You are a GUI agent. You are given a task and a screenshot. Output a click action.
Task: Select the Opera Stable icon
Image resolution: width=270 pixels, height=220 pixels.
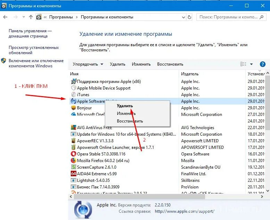point(74,154)
